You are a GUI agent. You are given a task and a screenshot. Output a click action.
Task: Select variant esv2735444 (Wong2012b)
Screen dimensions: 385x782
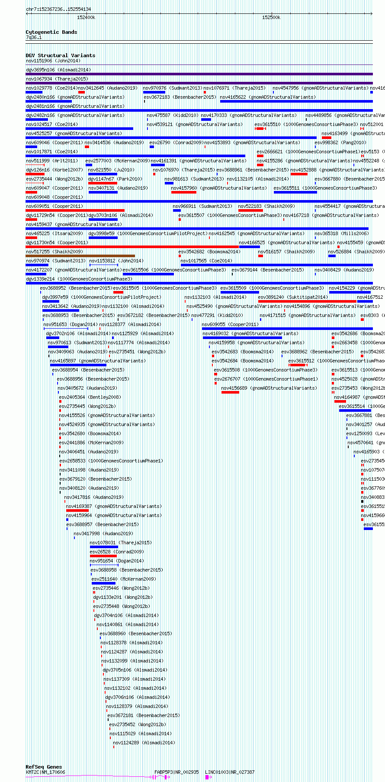(55, 179)
